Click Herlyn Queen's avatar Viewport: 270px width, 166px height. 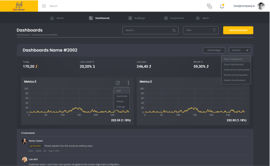point(24,141)
